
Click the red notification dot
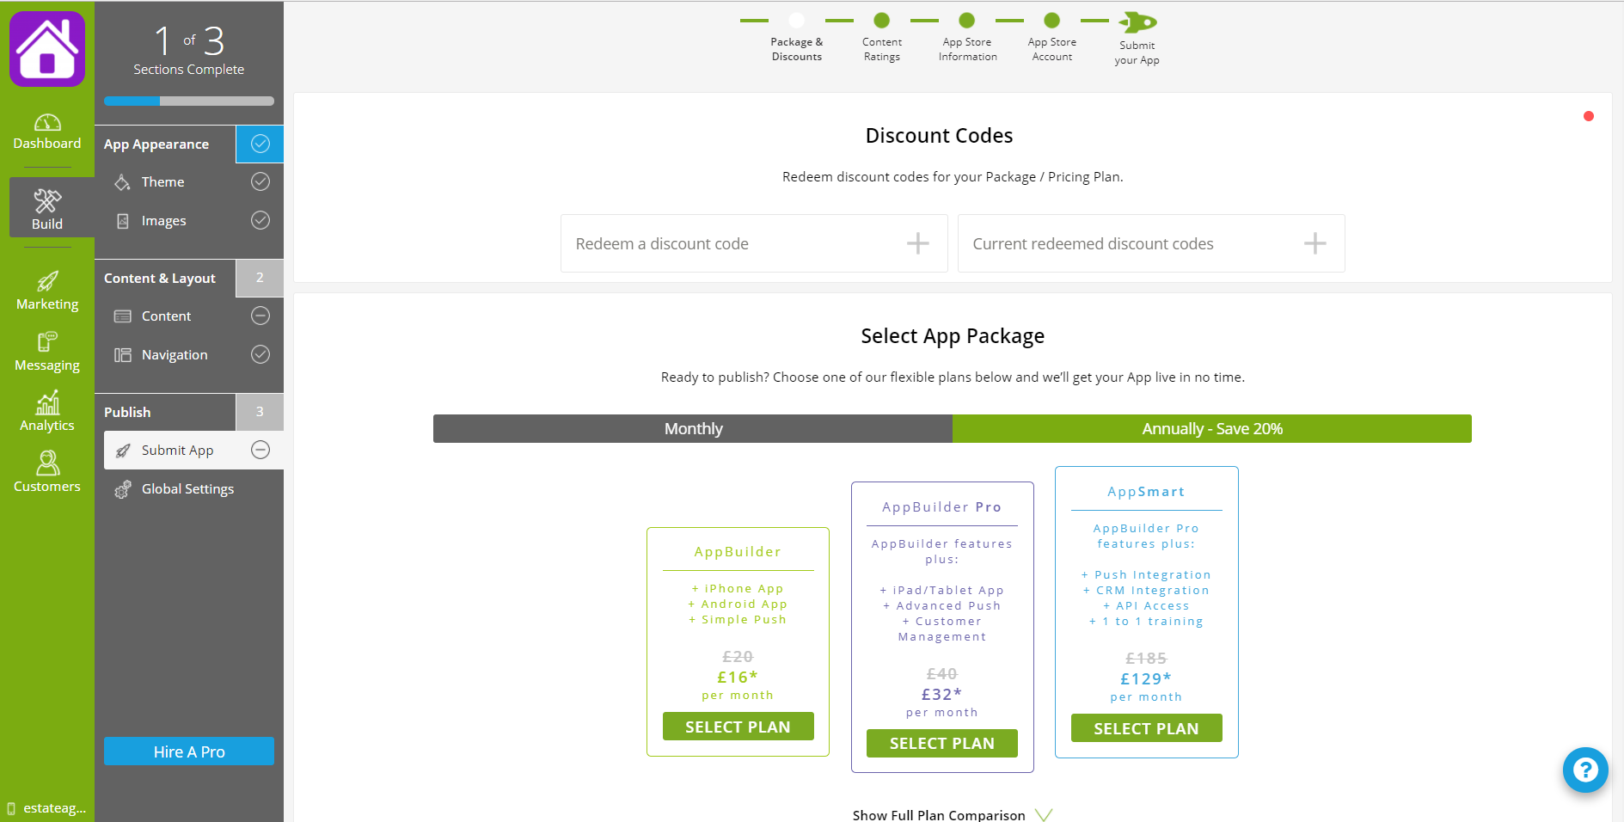point(1589,116)
